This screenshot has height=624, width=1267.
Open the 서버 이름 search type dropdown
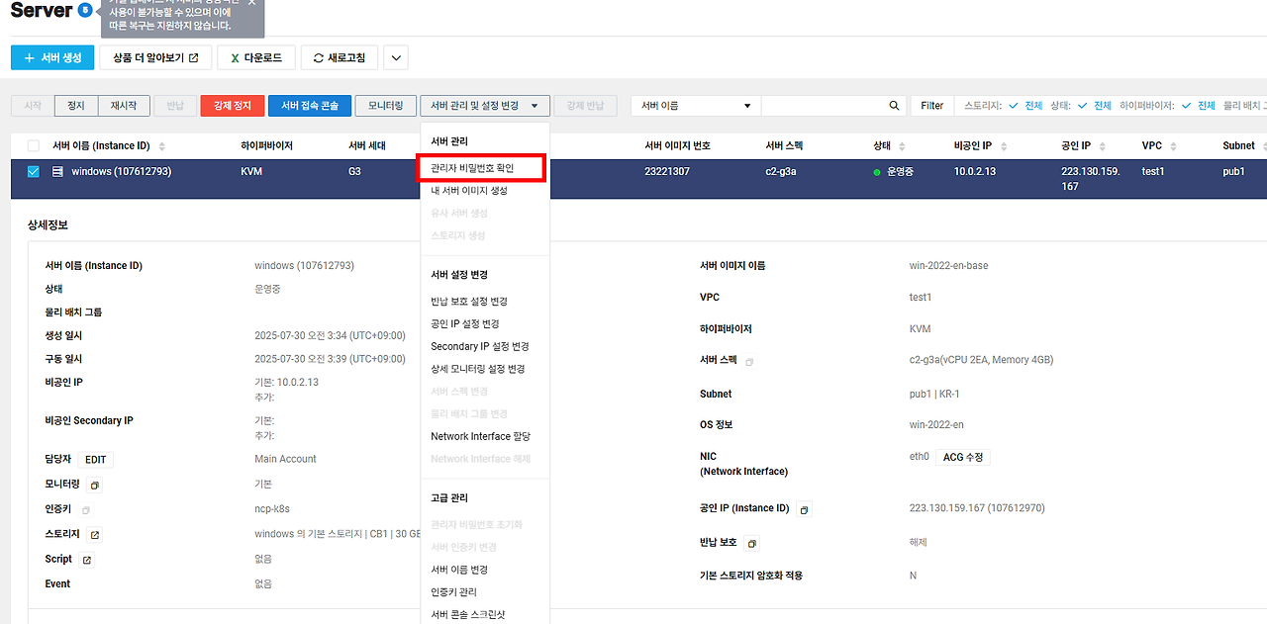(696, 105)
